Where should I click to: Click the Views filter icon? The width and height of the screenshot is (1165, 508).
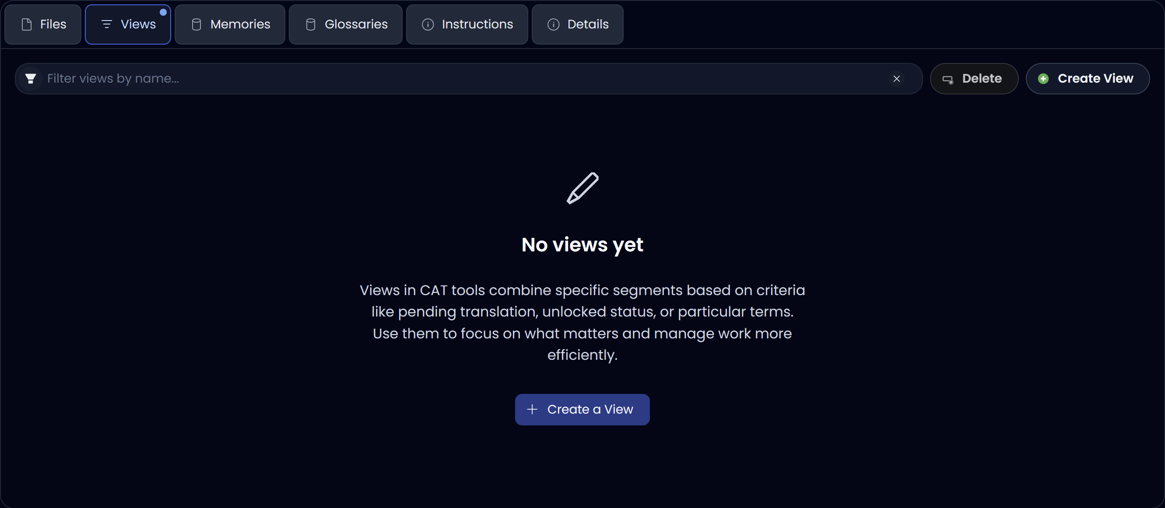(x=107, y=24)
